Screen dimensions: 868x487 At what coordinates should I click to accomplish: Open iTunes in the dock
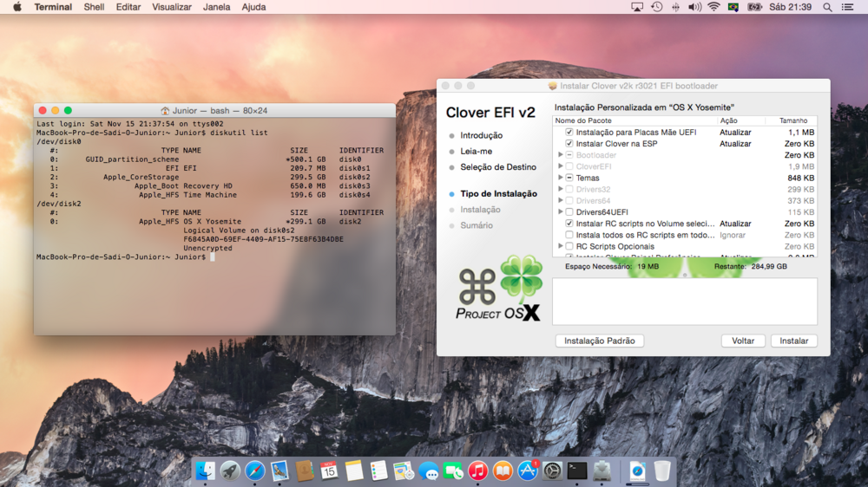[478, 471]
